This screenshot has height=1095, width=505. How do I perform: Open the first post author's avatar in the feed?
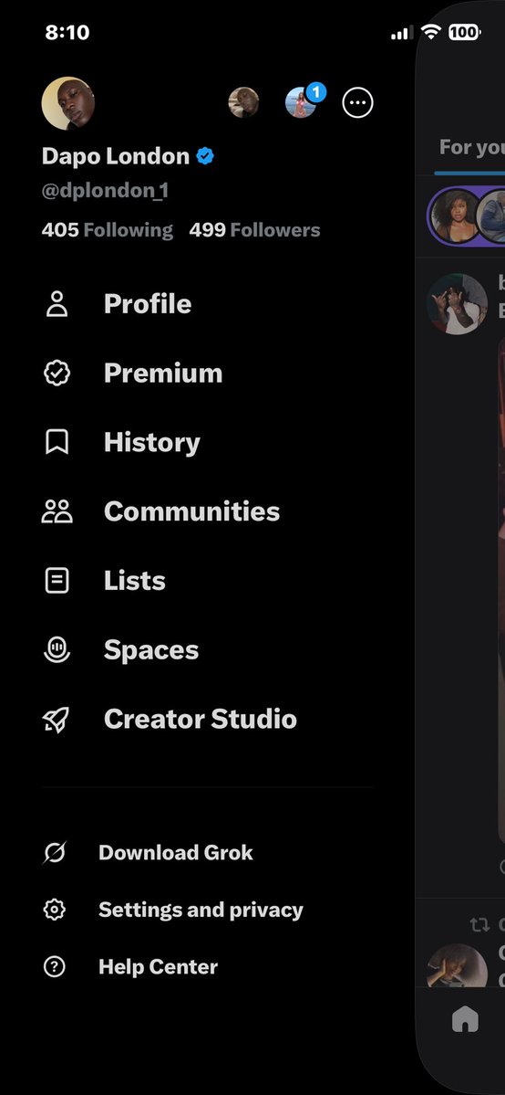[457, 304]
